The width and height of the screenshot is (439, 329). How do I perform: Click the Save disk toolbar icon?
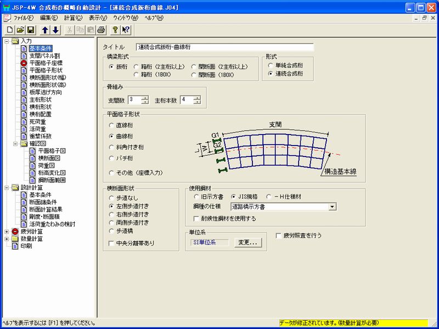(x=31, y=30)
